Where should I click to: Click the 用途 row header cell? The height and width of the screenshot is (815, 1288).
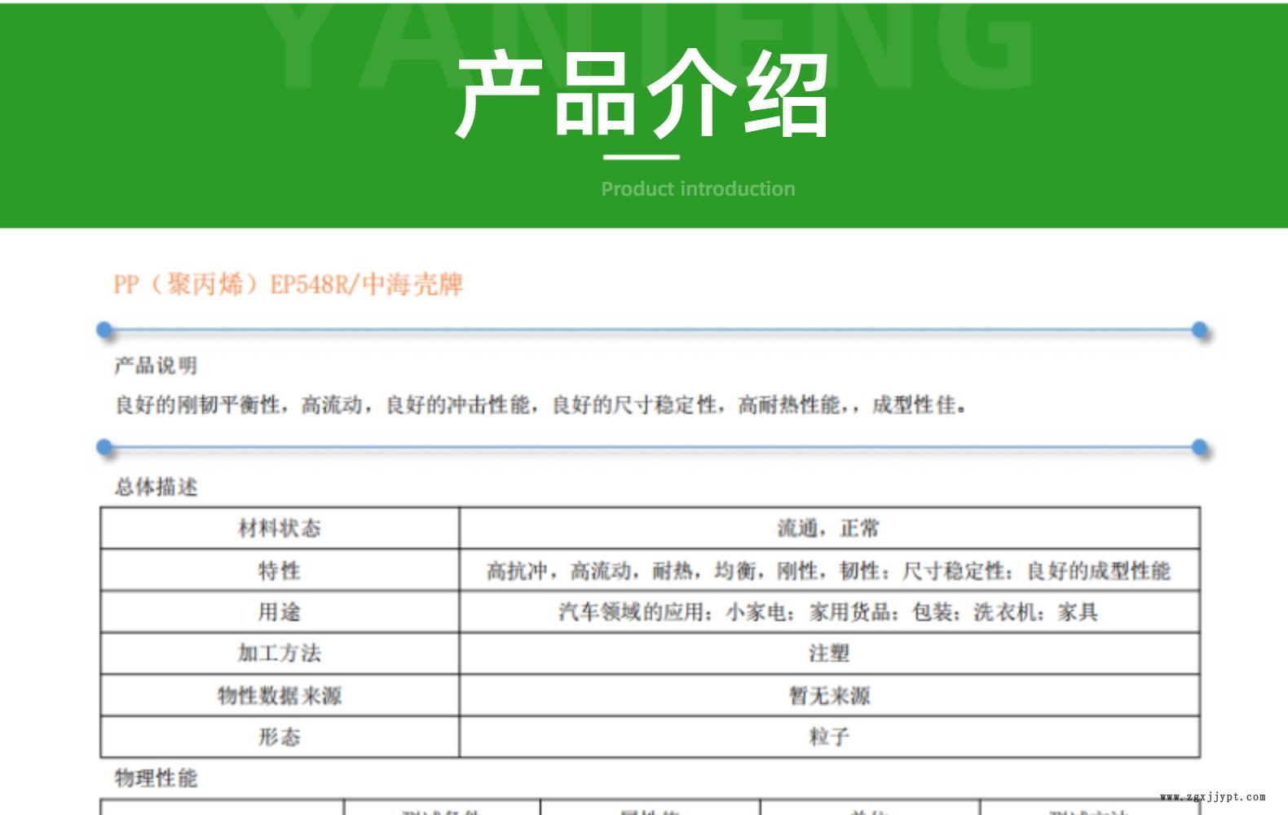coord(280,612)
